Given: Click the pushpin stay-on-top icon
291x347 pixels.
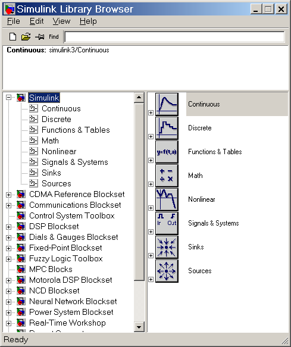Looking at the screenshot, I should [40, 36].
